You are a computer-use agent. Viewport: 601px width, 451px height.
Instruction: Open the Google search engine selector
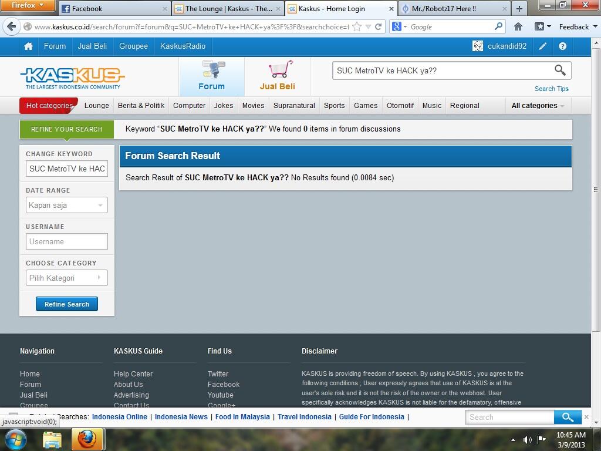point(399,26)
